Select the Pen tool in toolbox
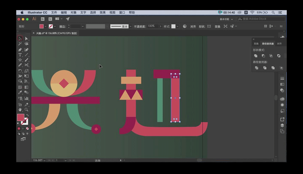The image size is (303, 174). tap(20, 49)
